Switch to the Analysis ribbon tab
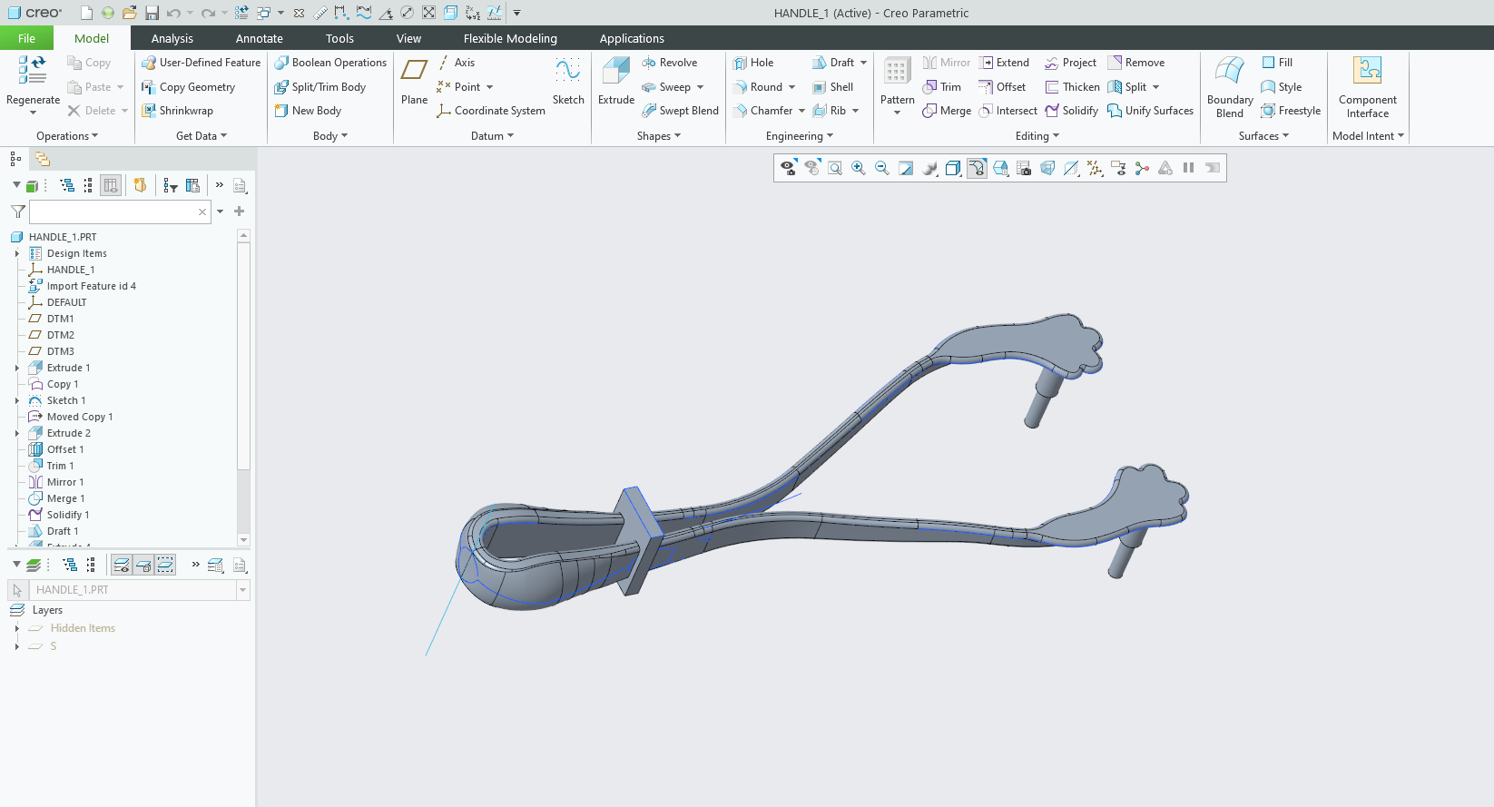Viewport: 1494px width, 807px height. [172, 38]
